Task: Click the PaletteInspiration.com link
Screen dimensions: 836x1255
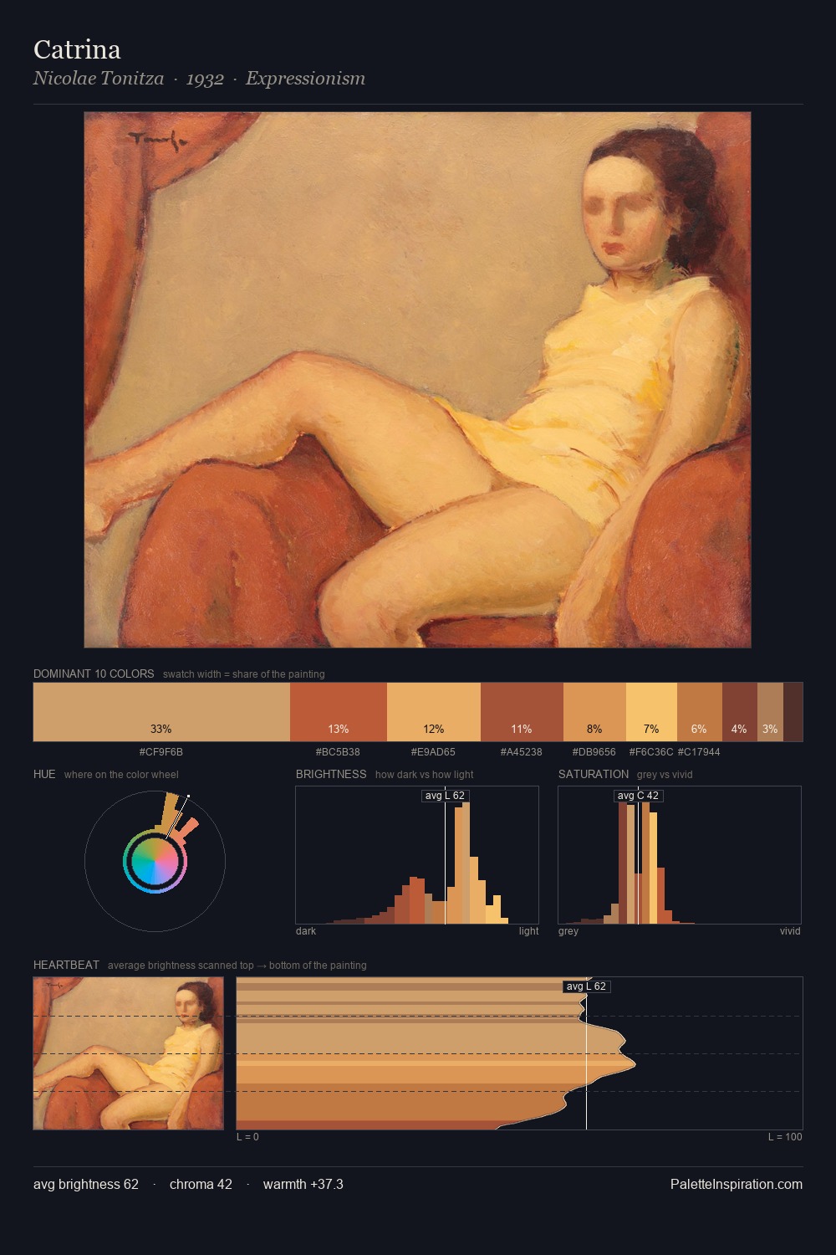Action: (x=737, y=1184)
